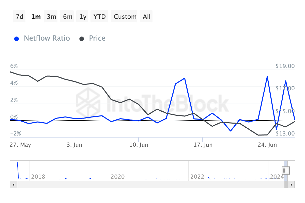This screenshot has height=203, width=305.
Task: Click the left scrollbar arrow
Action: 13,184
